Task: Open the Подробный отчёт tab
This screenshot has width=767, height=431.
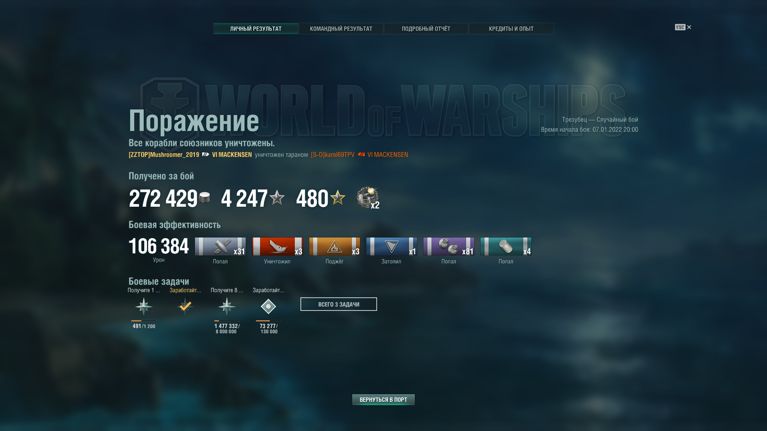Action: tap(426, 29)
